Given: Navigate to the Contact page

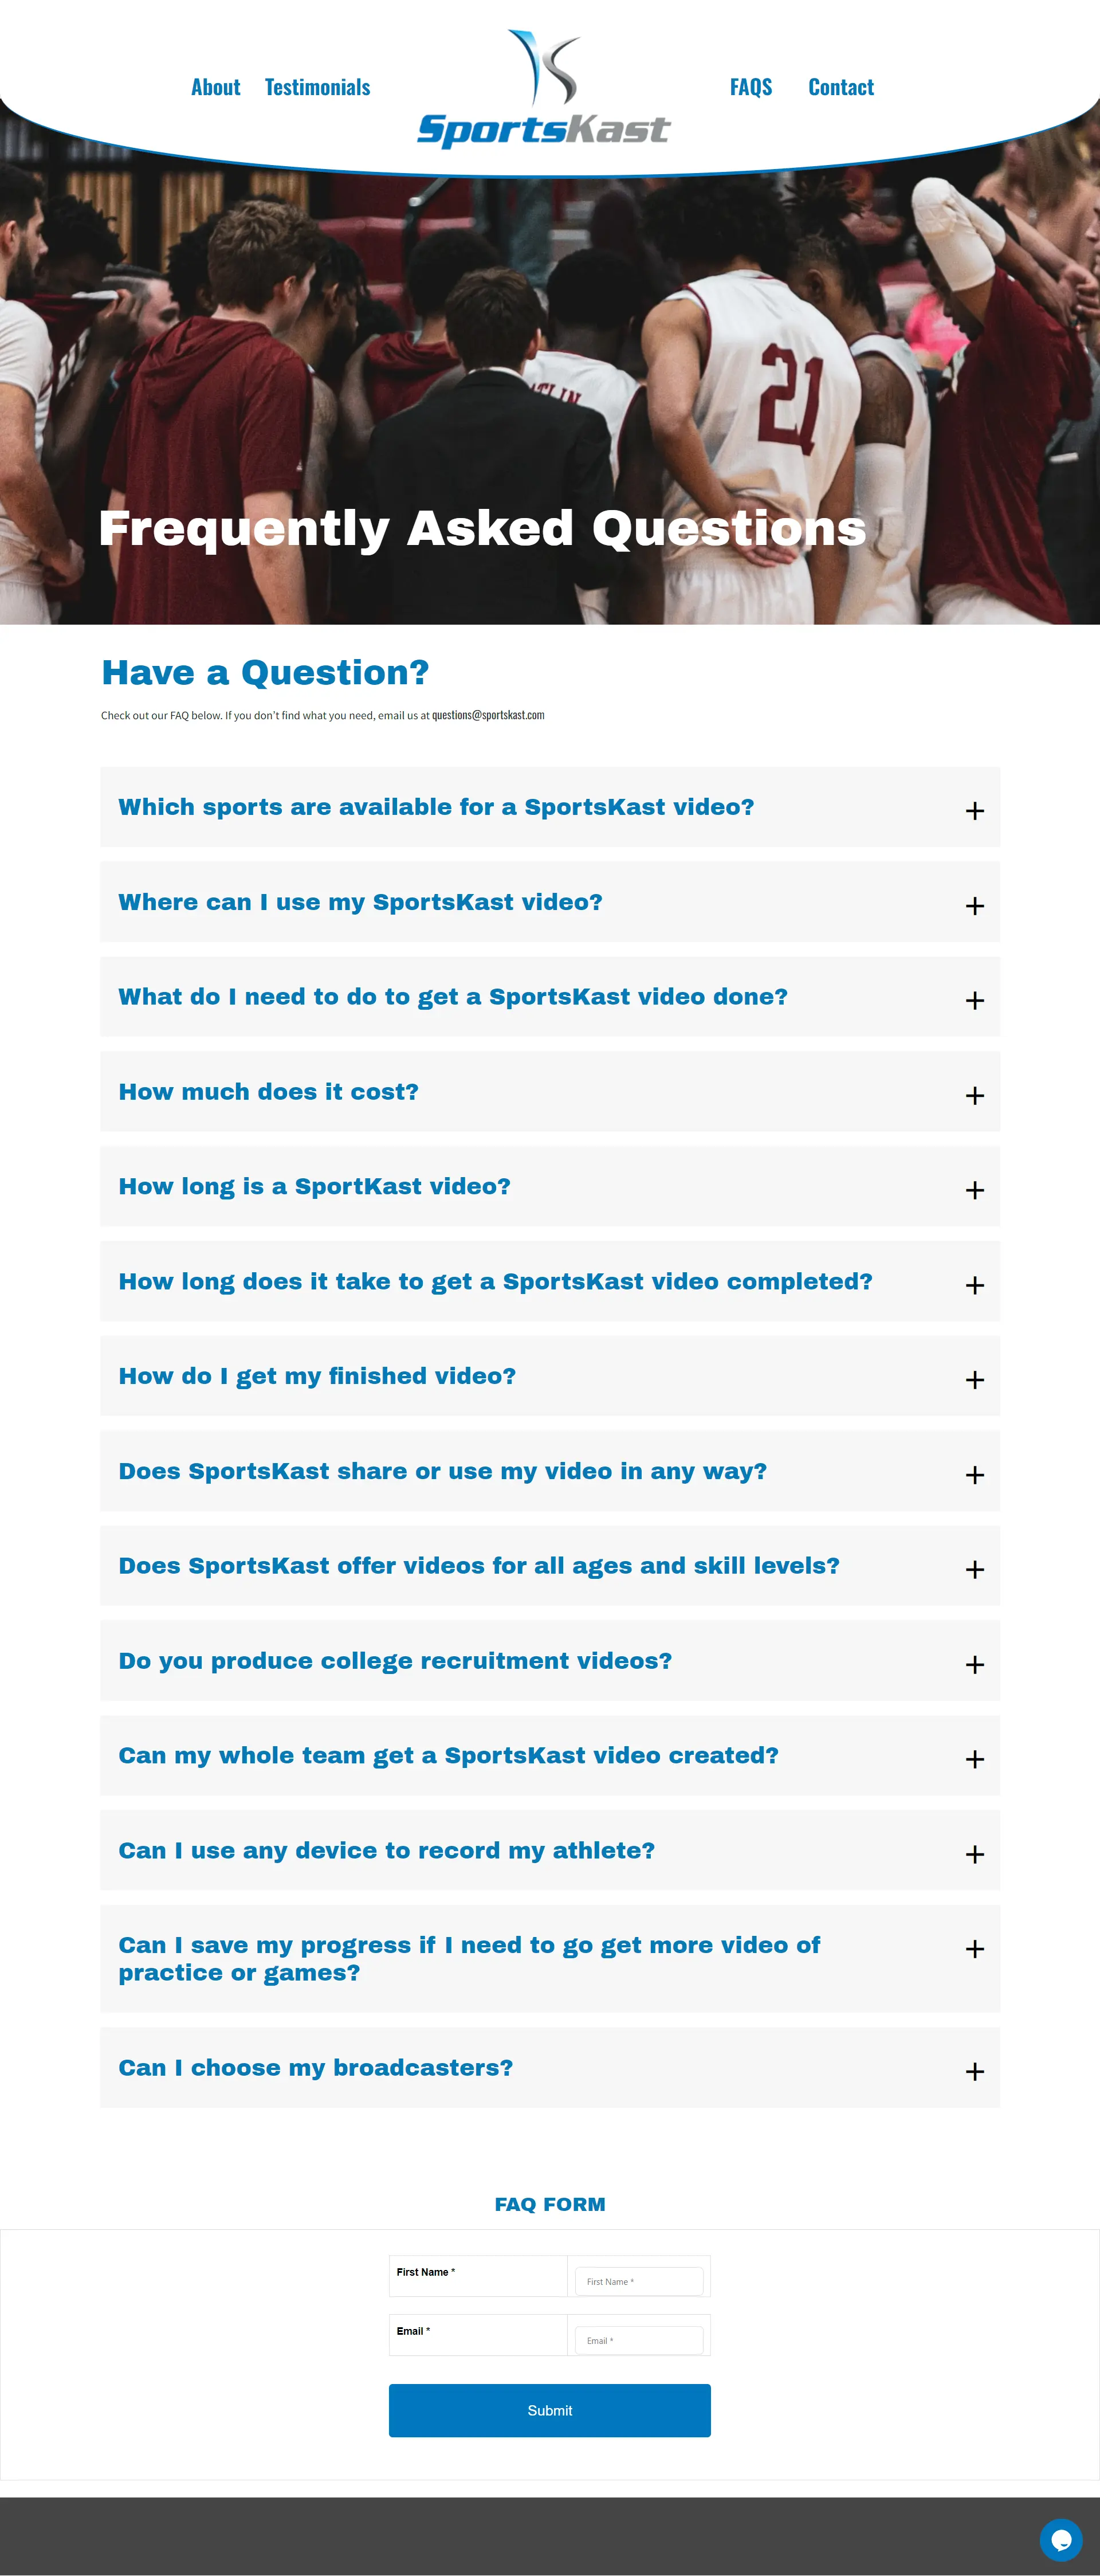Looking at the screenshot, I should tap(841, 88).
